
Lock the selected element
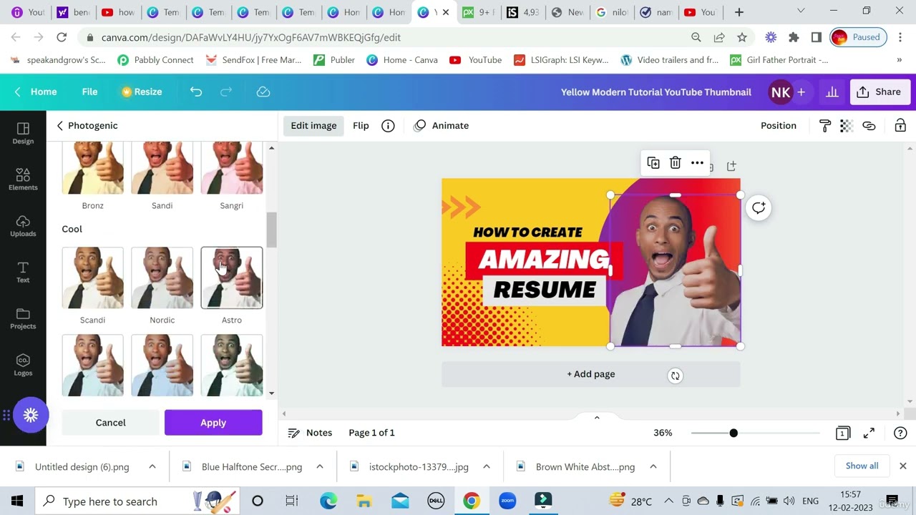coord(900,126)
